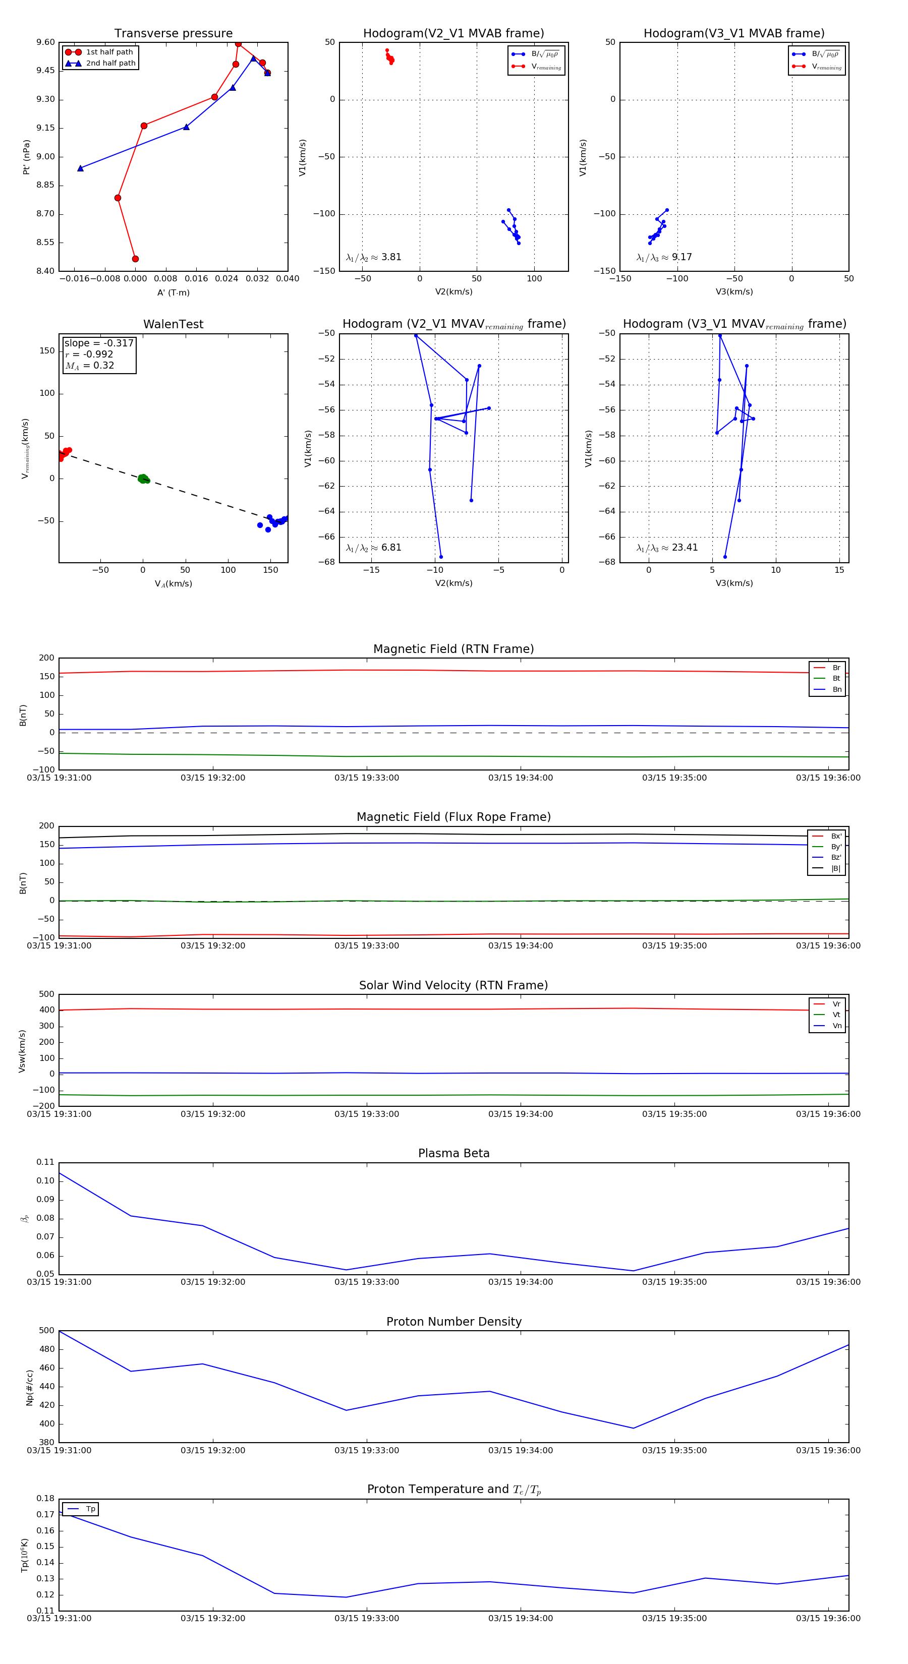Image resolution: width=908 pixels, height=1664 pixels.
Task: Click the 'r = -0.992' annotation
Action: coord(89,354)
